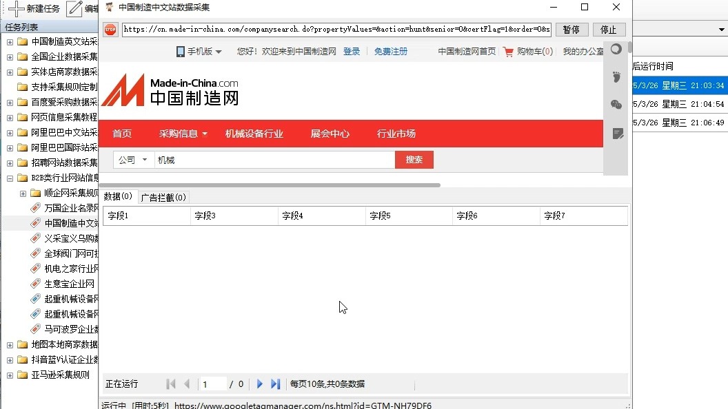Click rule icon beside 义采宝义乌购
Screen dimensions: 728x409
35,238
